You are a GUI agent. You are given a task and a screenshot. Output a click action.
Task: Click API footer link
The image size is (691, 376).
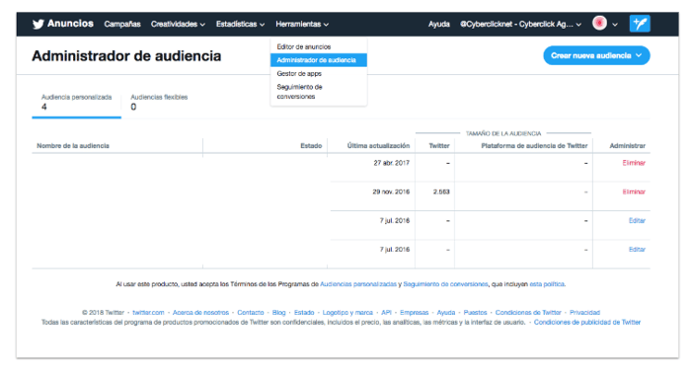point(386,313)
